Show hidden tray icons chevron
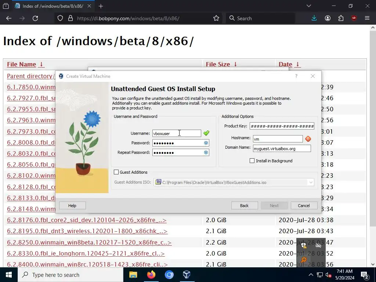The height and width of the screenshot is (282, 376). coord(311,275)
